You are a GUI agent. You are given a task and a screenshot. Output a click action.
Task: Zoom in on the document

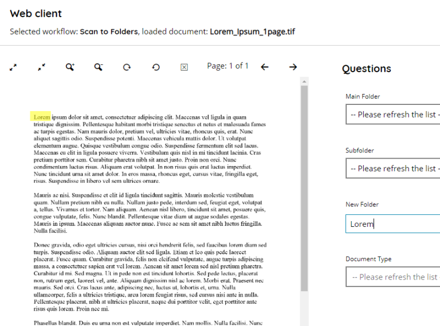click(x=70, y=67)
